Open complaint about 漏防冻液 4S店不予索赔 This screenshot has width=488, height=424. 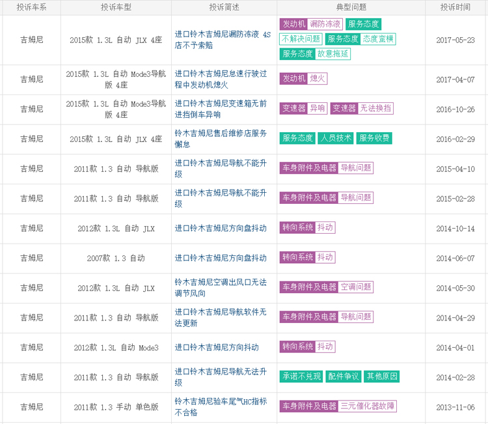pyautogui.click(x=222, y=40)
